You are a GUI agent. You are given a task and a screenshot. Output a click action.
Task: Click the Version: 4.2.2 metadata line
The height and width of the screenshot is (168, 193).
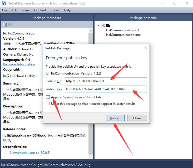[x=14, y=39]
